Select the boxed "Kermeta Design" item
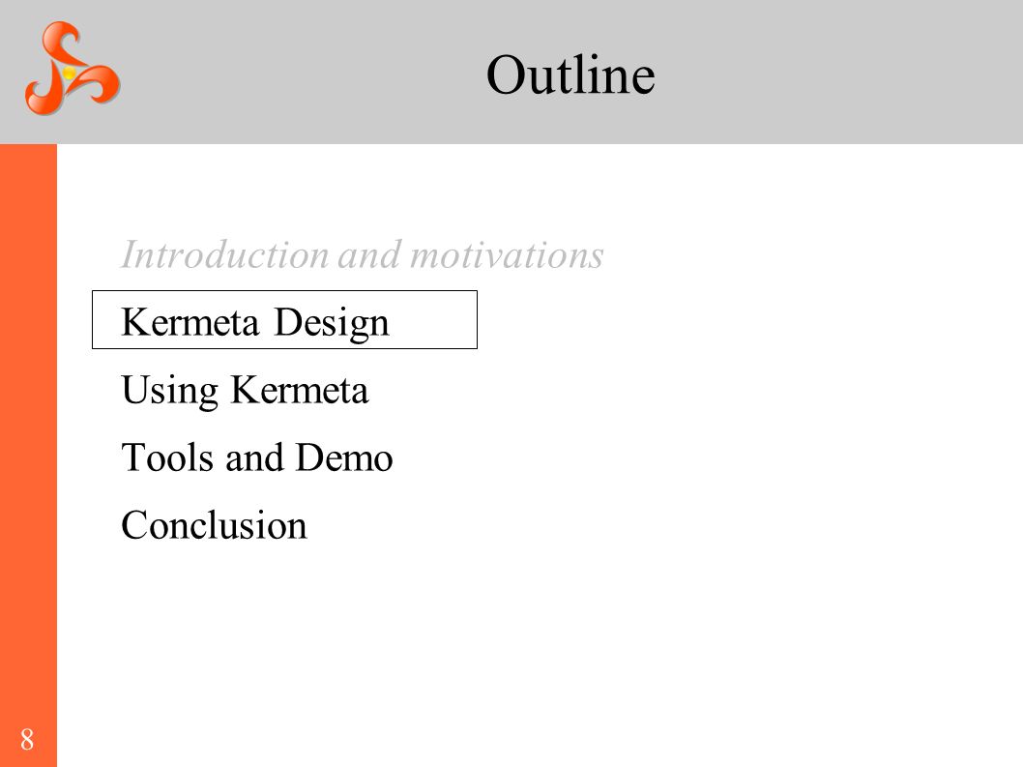Screen dimensions: 1023x767 tap(284, 320)
